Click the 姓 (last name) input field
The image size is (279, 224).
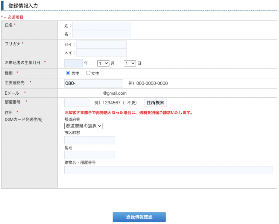pos(101,26)
